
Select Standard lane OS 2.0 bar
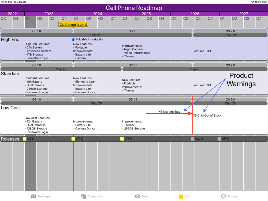(x=230, y=65)
